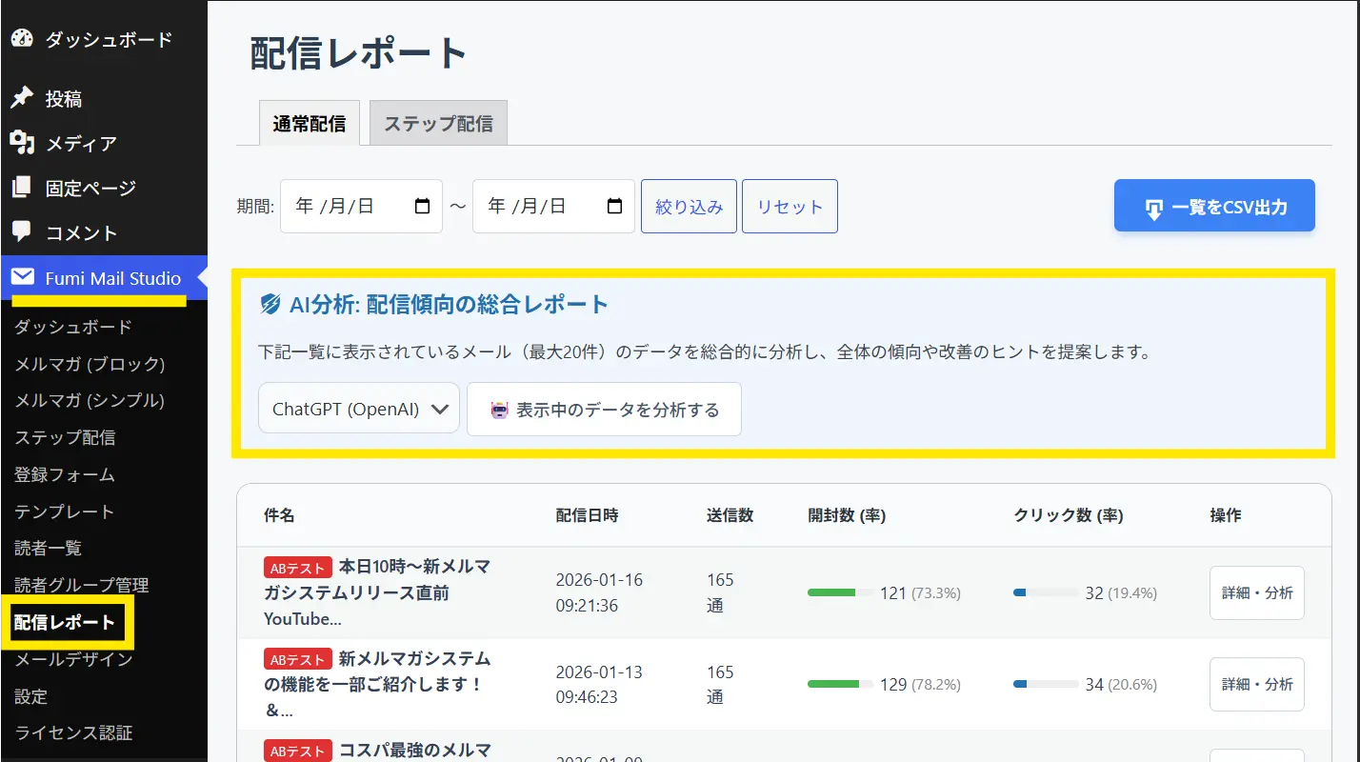
Task: Expand the ChatGPT (OpenAI) model dropdown
Action: 359,410
